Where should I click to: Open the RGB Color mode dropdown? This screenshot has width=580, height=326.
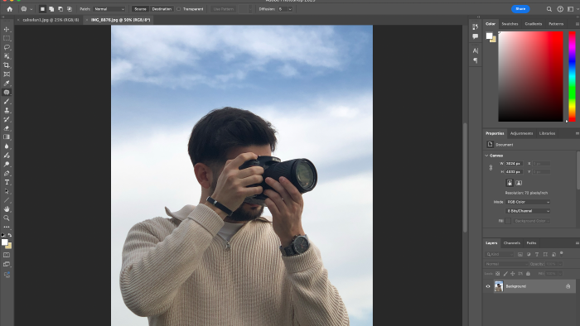point(528,202)
